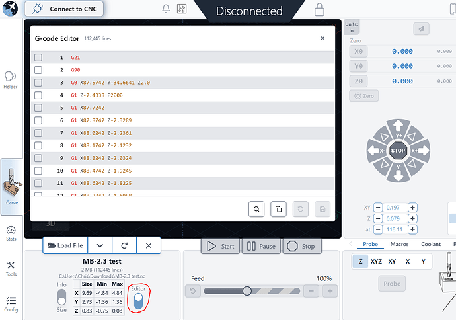Click the Feed override slider handle
The width and height of the screenshot is (456, 320).
pos(247,291)
